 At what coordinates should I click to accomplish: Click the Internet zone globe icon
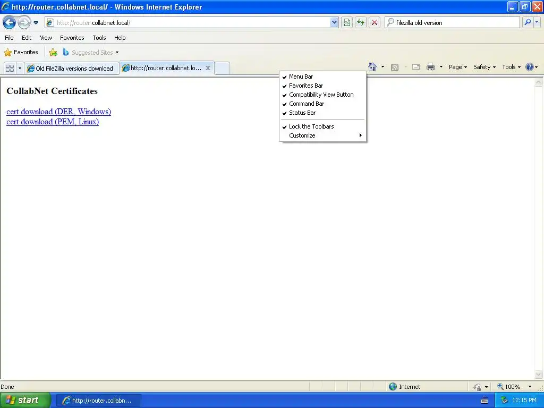pyautogui.click(x=393, y=387)
